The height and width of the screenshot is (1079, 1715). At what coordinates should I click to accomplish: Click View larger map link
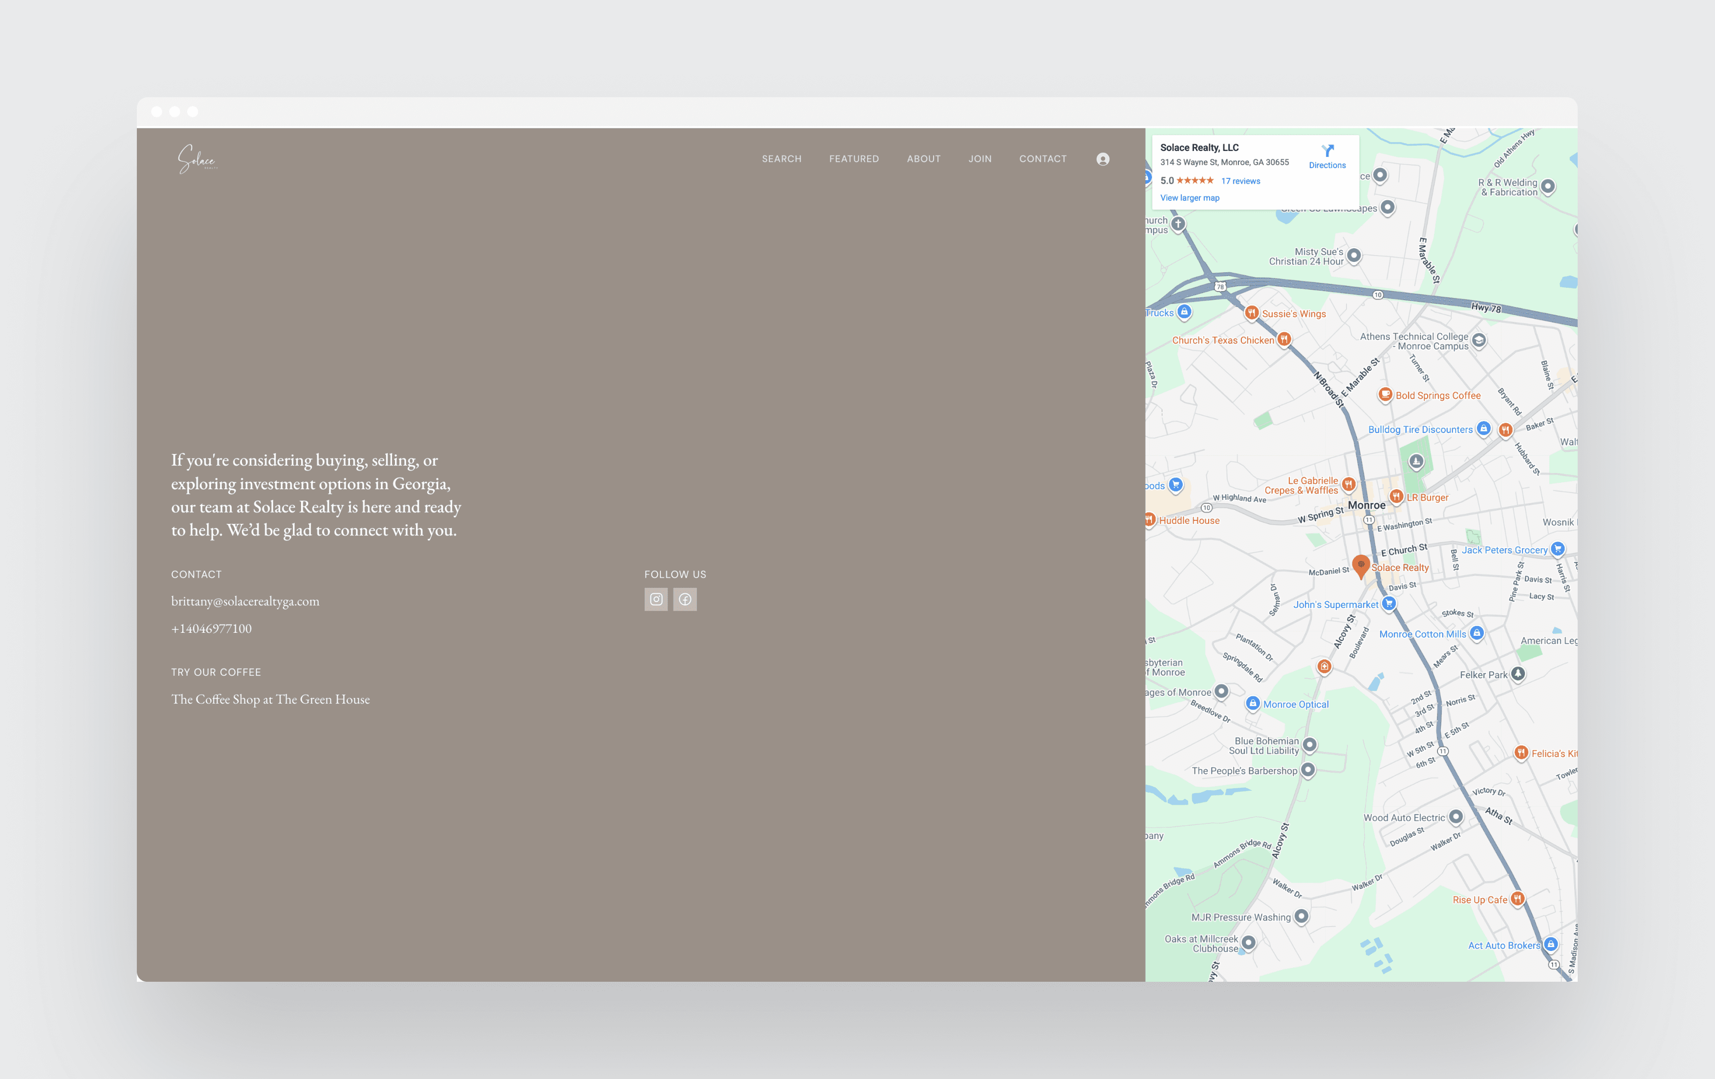[x=1190, y=198]
